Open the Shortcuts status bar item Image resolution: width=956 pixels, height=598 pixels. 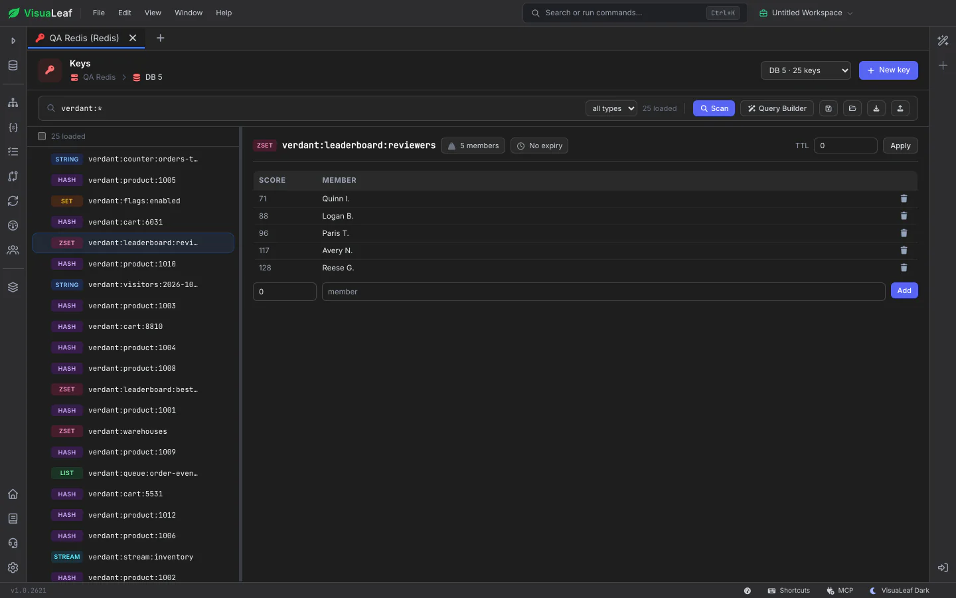[x=789, y=591]
